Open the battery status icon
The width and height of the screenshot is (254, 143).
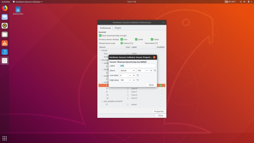click(x=248, y=2)
